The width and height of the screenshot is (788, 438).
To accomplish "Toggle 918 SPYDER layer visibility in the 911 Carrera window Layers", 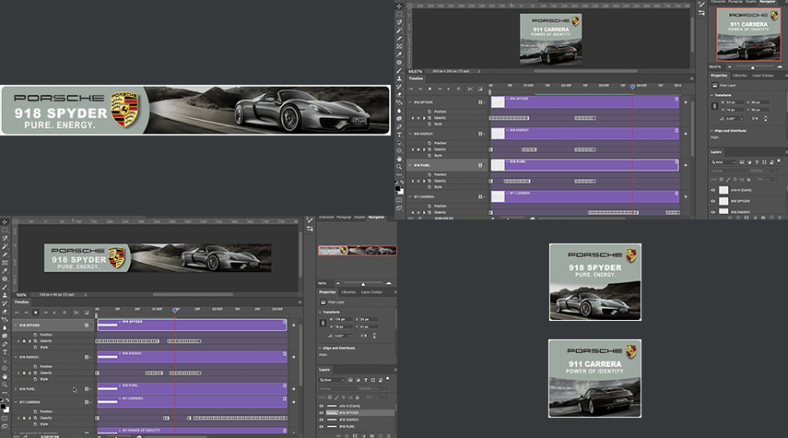I will tap(712, 201).
